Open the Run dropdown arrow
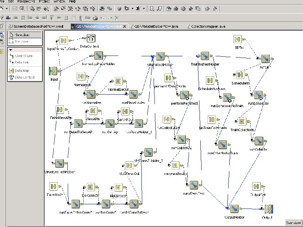This screenshot has width=303, height=227. click(144, 8)
